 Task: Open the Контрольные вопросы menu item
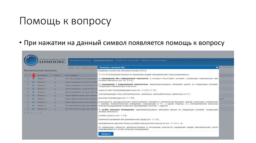103,60
